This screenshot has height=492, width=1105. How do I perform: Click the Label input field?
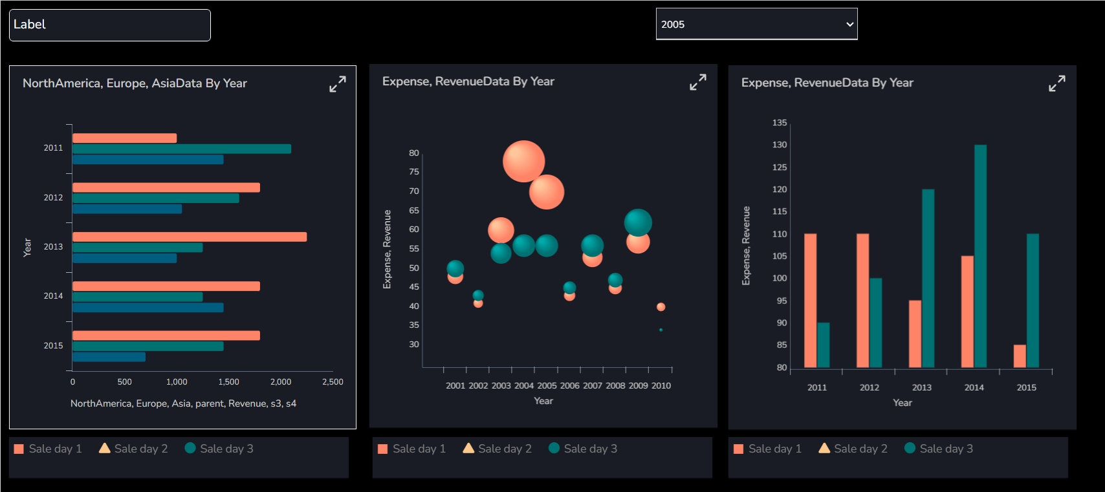click(x=110, y=25)
